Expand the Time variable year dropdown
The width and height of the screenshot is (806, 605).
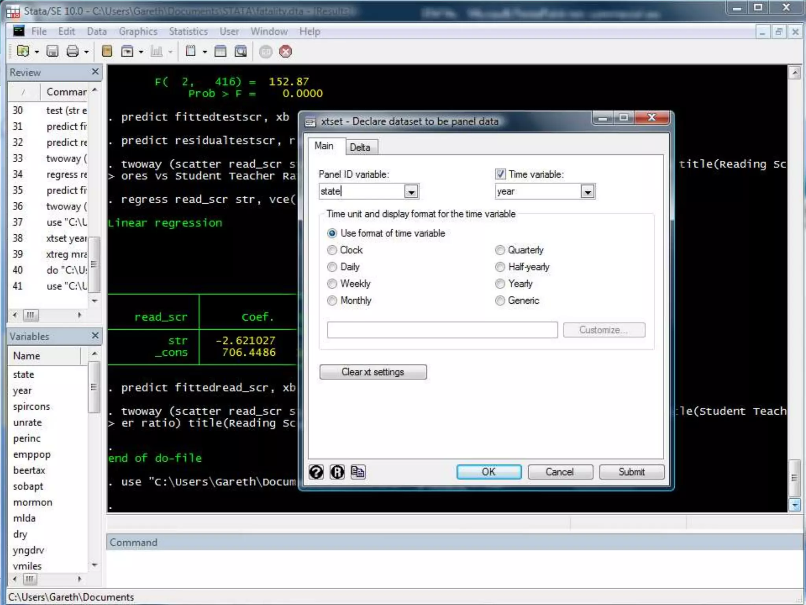(588, 192)
